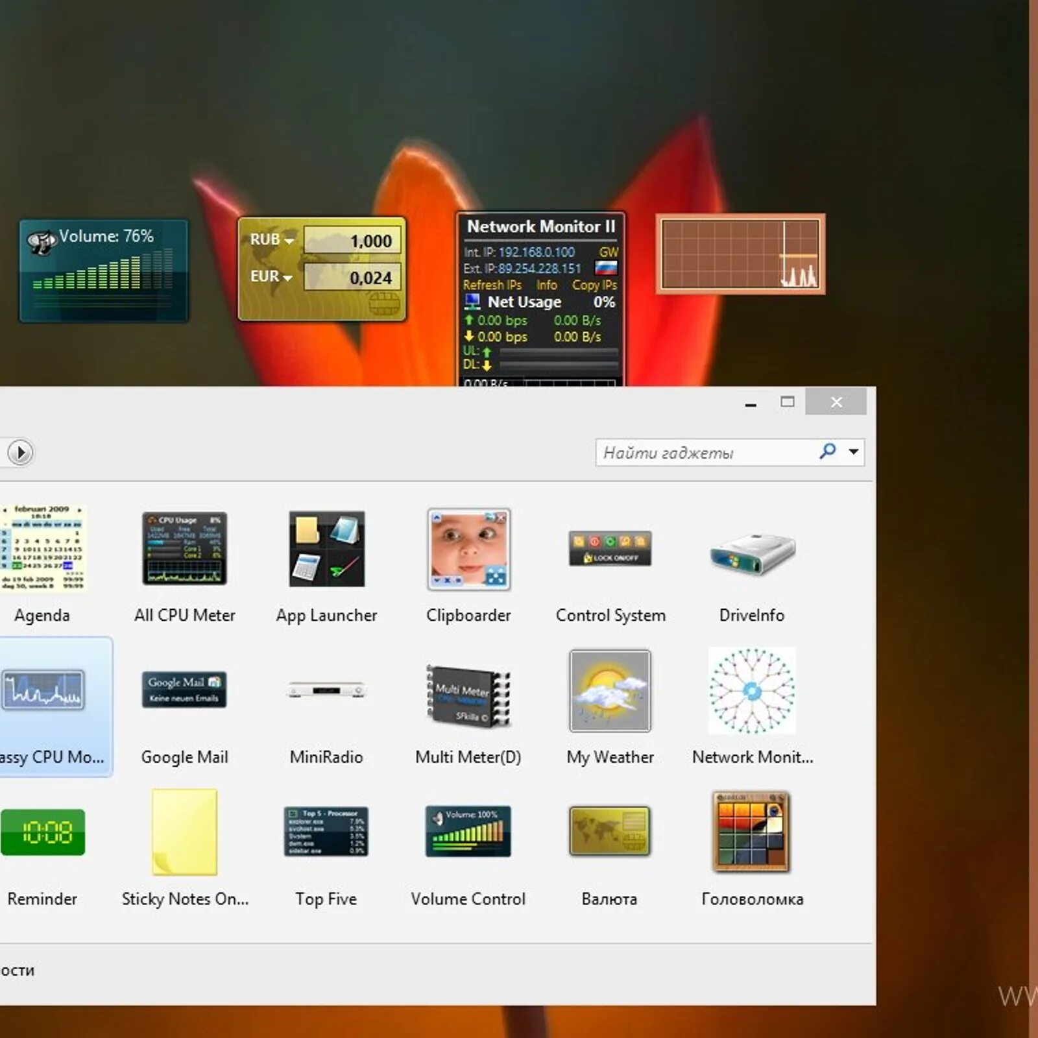Click the Network Monitor II title
The width and height of the screenshot is (1038, 1038).
(x=541, y=226)
